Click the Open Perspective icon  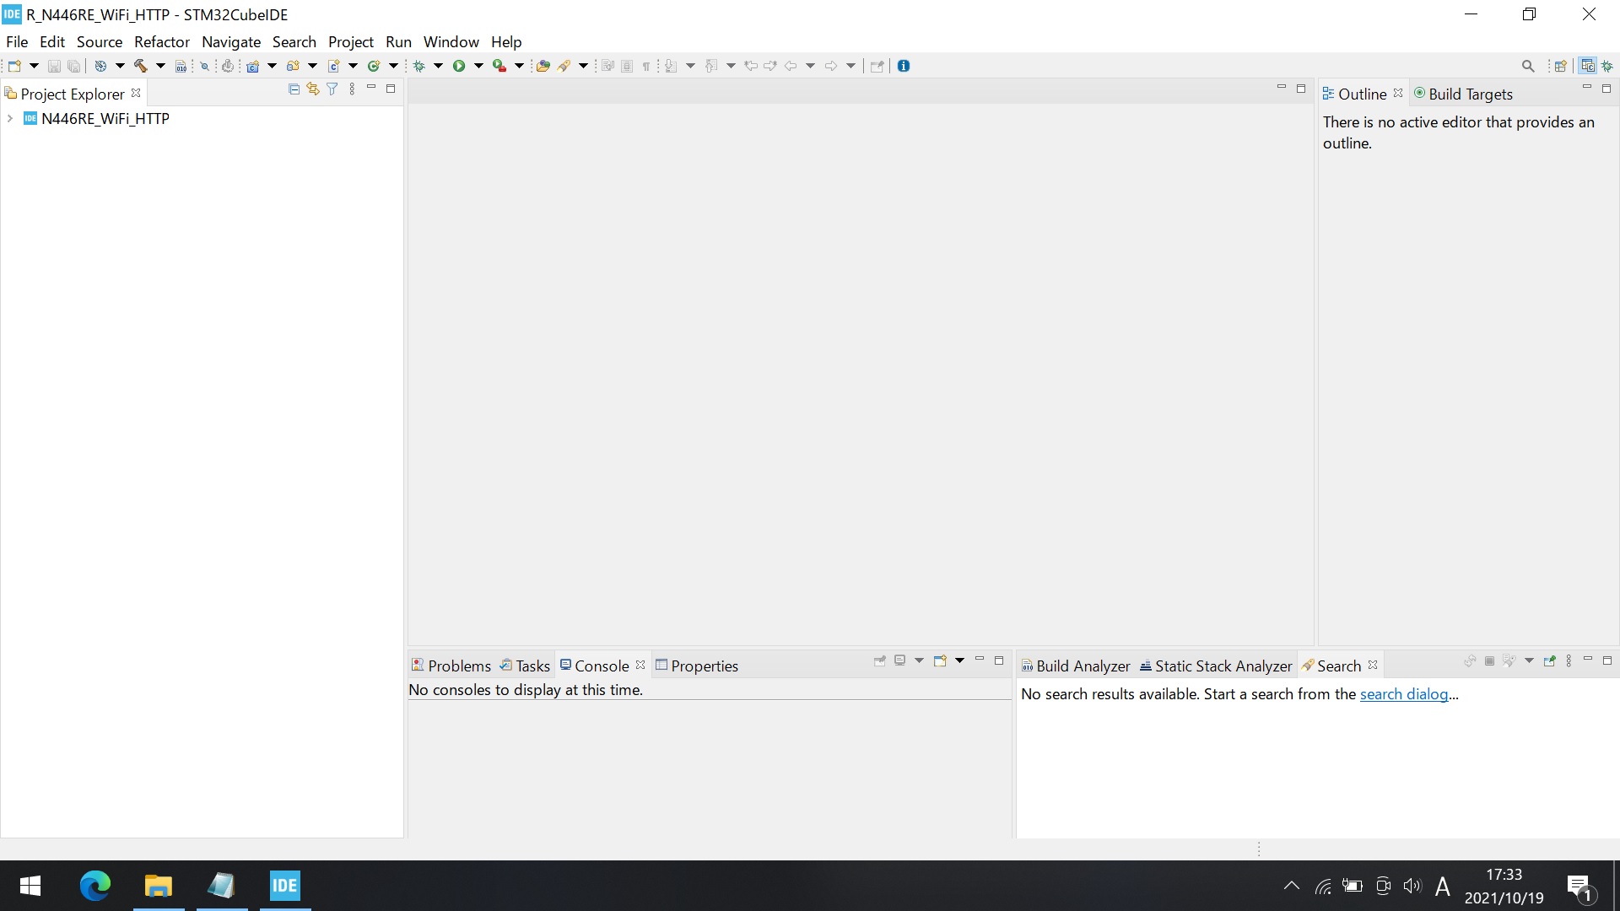1560,66
